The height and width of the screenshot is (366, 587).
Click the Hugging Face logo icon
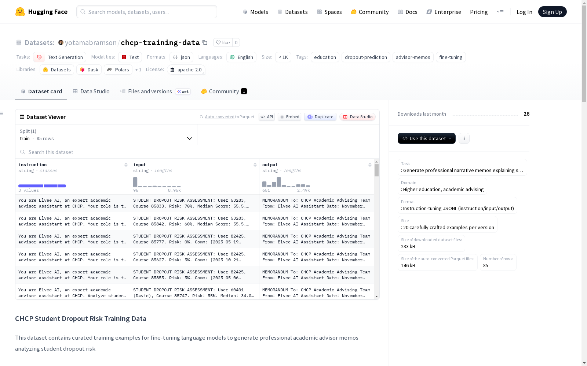(20, 12)
